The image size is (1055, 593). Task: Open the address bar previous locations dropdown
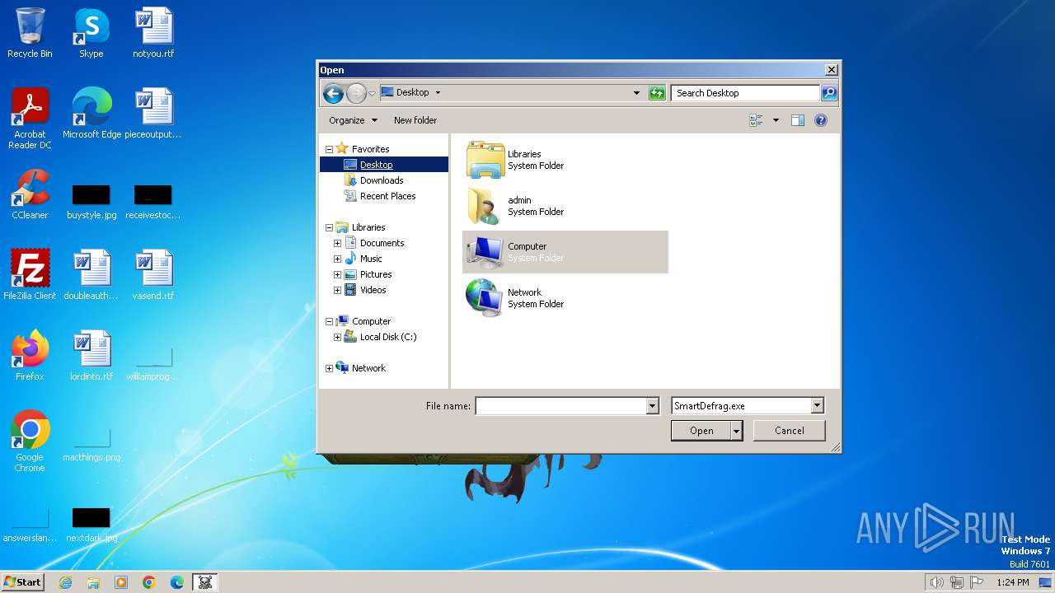tap(636, 93)
